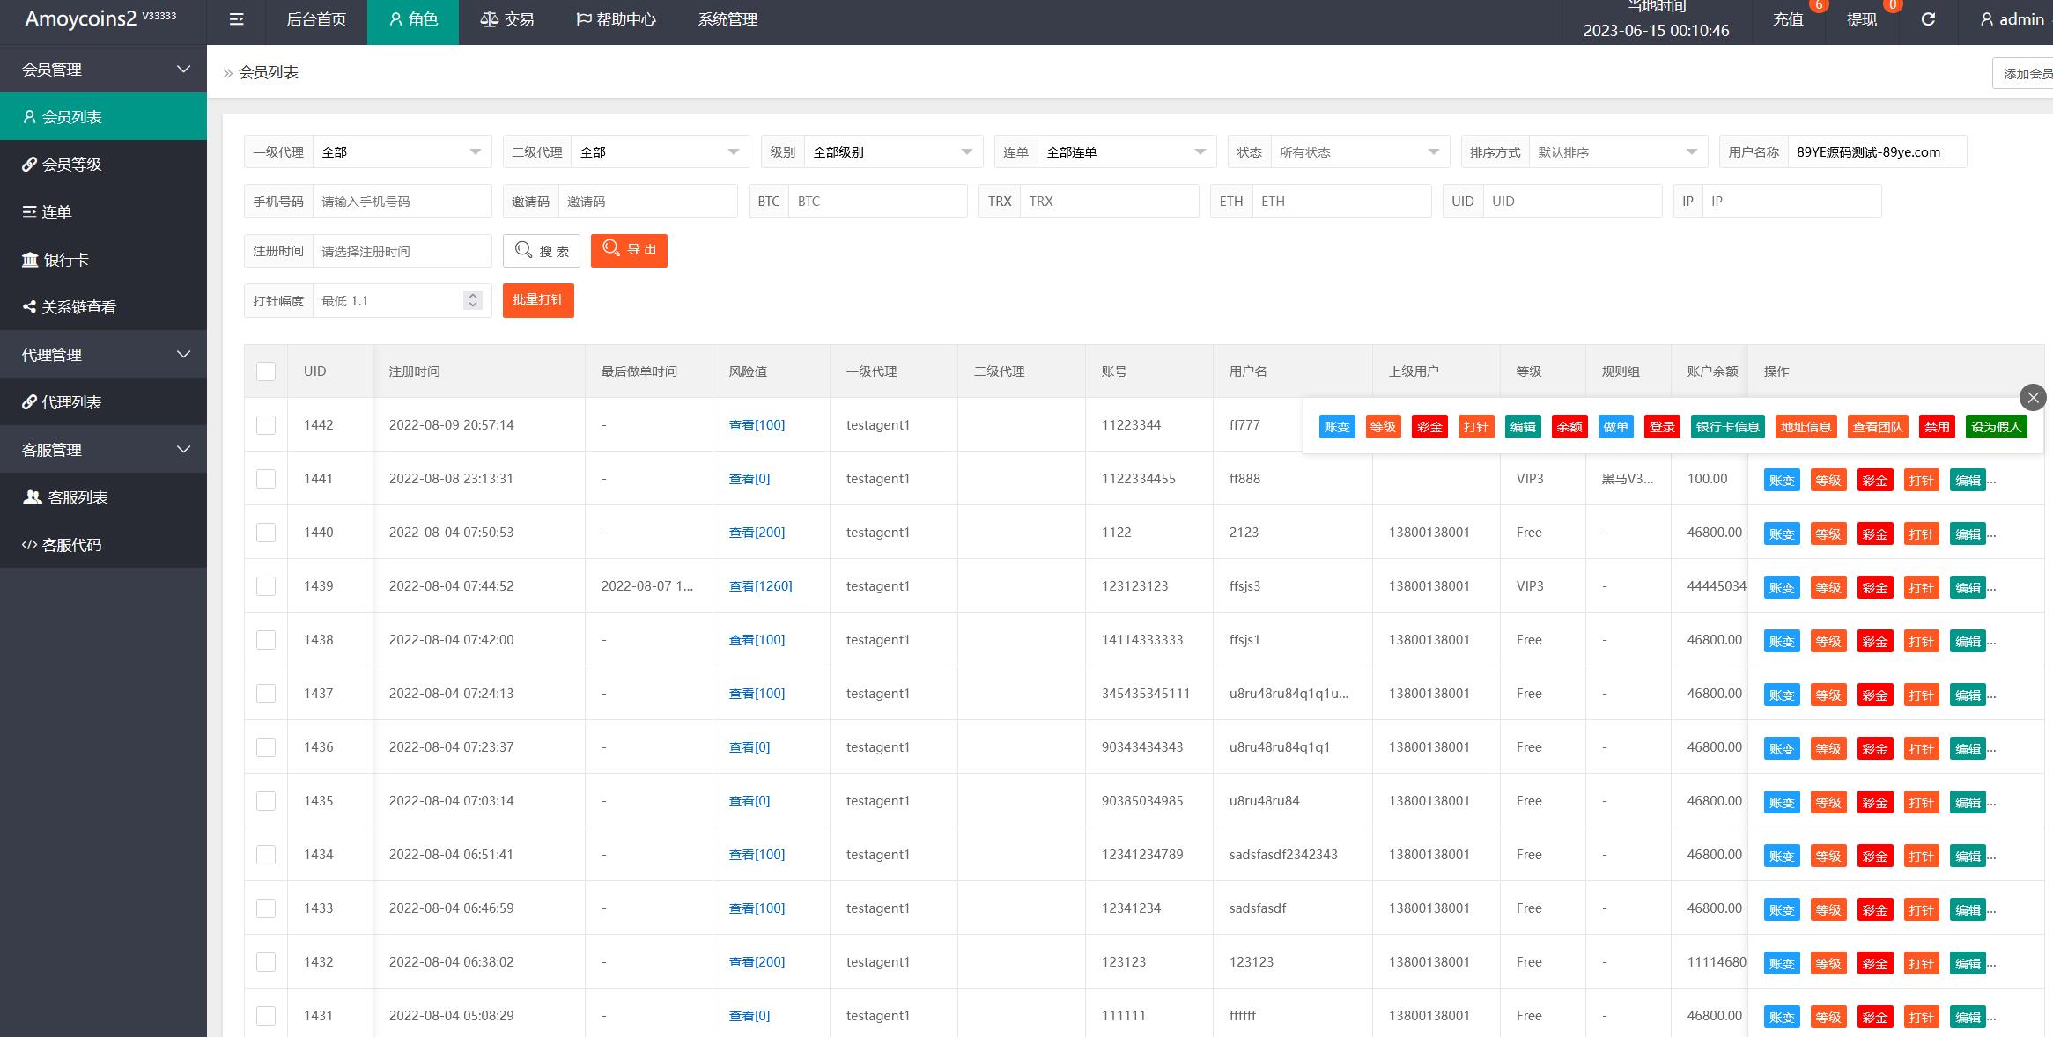Click the hamburger menu collapse icon

(x=236, y=19)
